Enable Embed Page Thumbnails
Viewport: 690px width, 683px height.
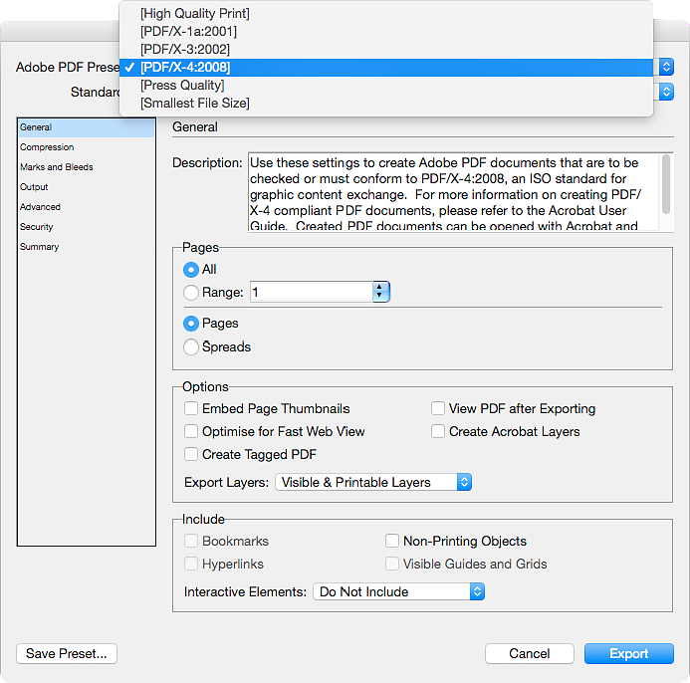pyautogui.click(x=191, y=408)
